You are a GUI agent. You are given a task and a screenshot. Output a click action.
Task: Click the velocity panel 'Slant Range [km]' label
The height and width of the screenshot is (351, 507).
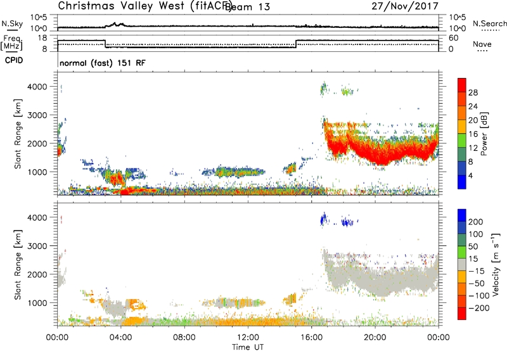(18, 265)
